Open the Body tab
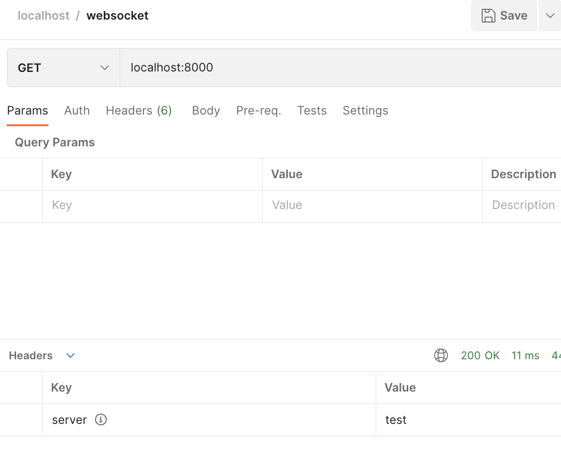561x464 pixels. tap(206, 111)
